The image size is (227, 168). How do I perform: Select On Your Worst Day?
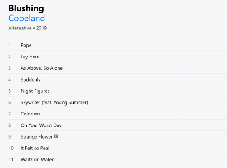point(41,125)
